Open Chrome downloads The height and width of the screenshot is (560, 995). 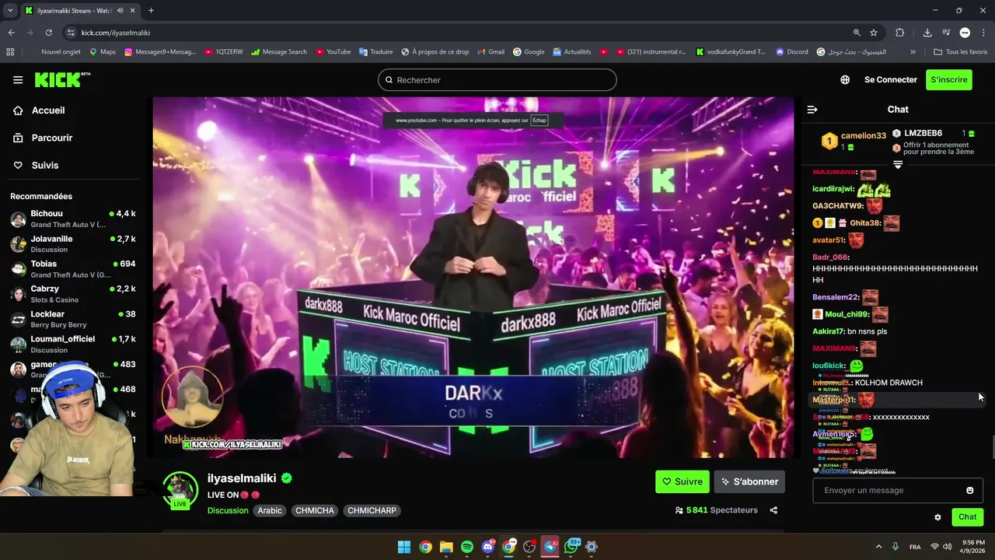pos(927,33)
